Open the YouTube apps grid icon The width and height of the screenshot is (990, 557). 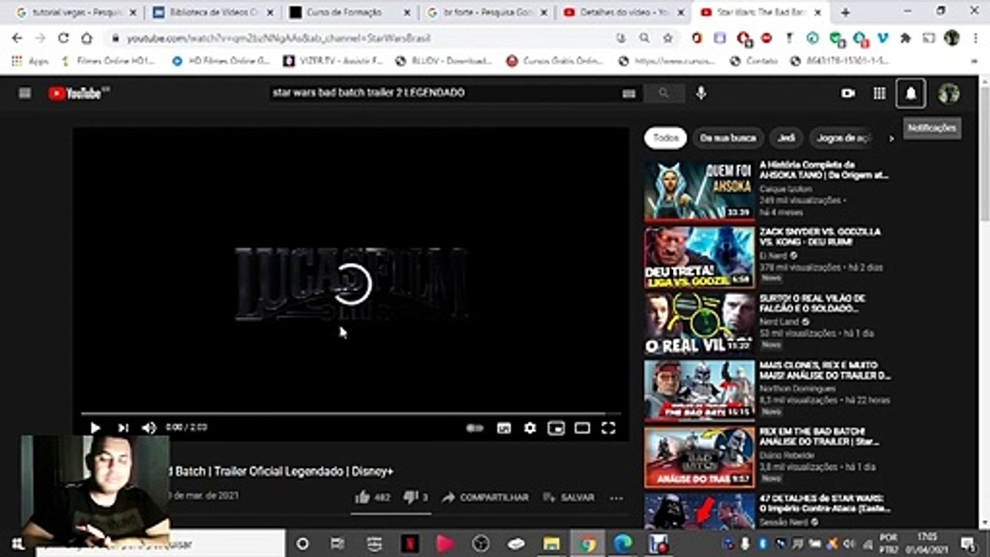click(x=879, y=93)
